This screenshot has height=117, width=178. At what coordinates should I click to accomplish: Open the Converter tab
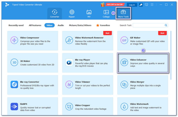tap(55, 14)
